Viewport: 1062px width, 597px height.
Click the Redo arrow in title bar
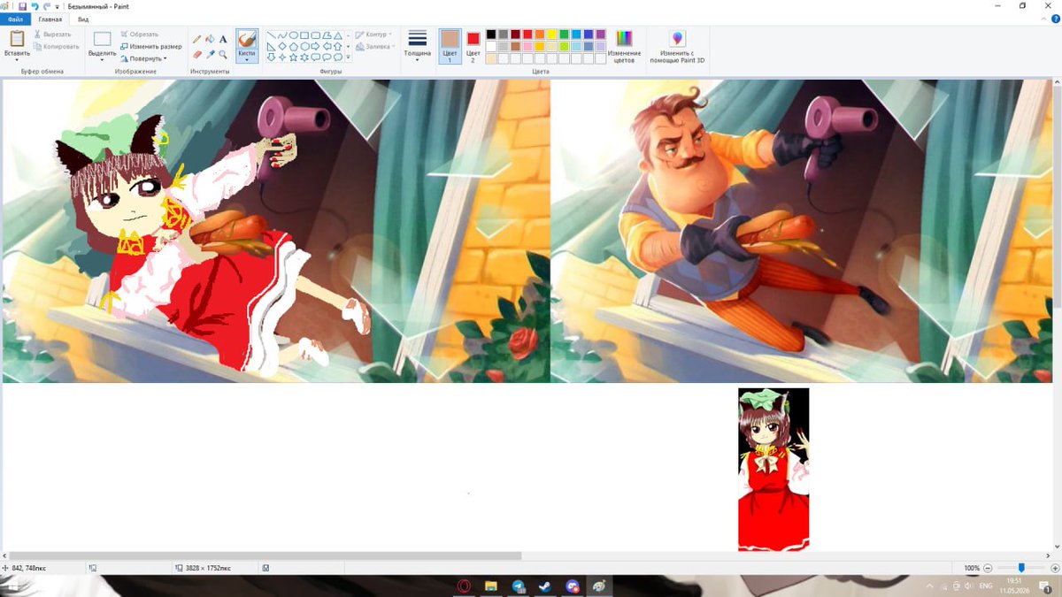[46, 5]
